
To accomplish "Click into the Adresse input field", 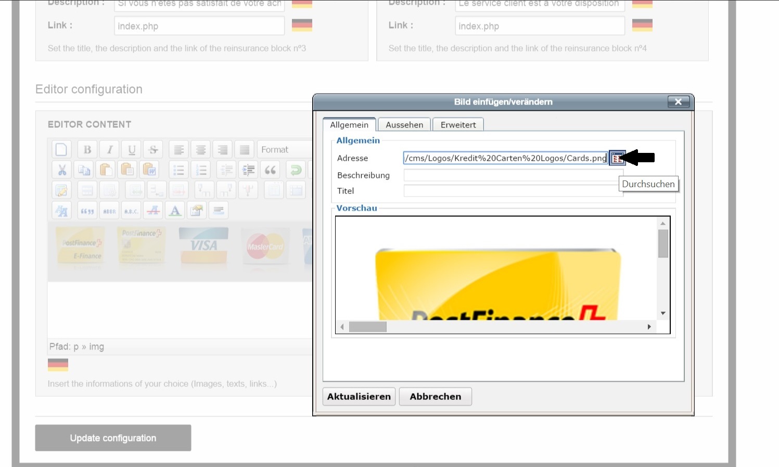I will [505, 158].
